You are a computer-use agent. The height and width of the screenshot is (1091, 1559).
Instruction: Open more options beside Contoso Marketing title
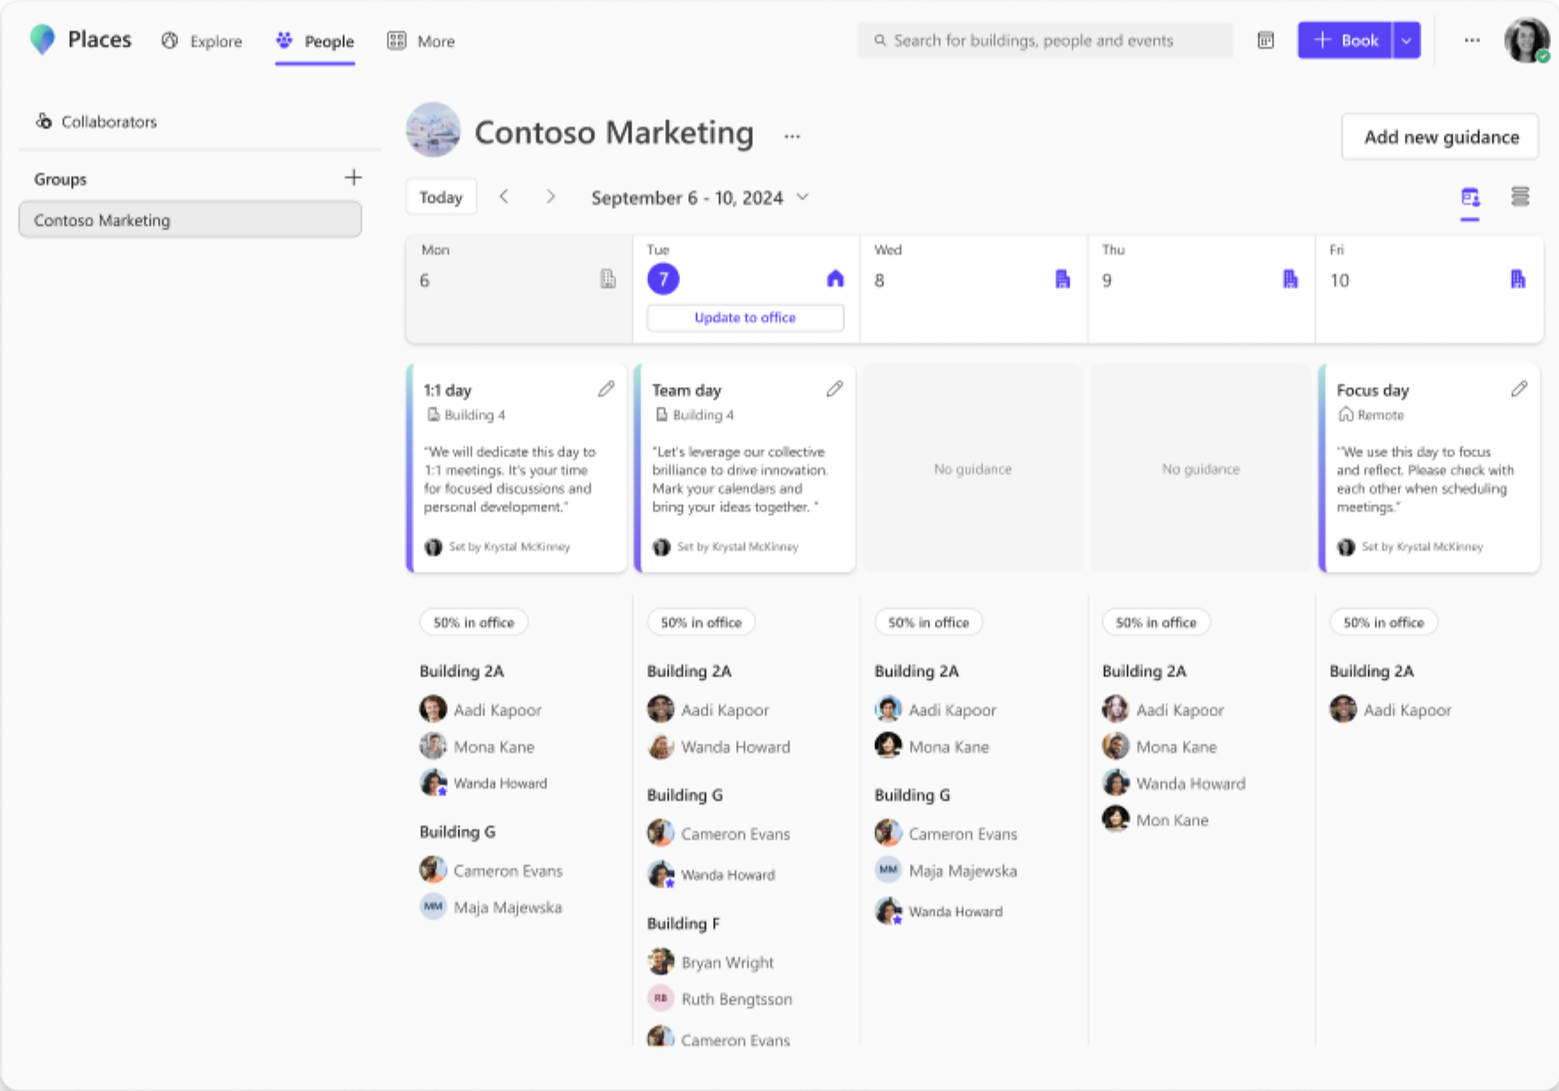791,136
